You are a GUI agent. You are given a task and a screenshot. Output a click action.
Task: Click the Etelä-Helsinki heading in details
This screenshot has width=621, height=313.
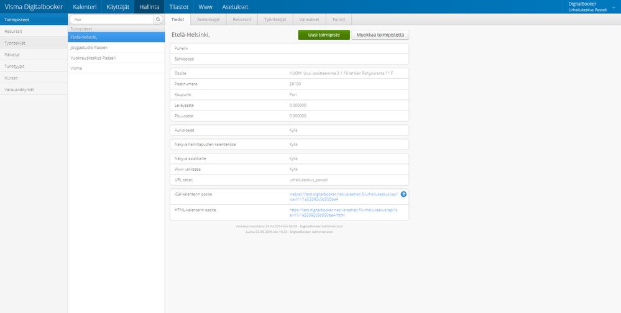[190, 35]
